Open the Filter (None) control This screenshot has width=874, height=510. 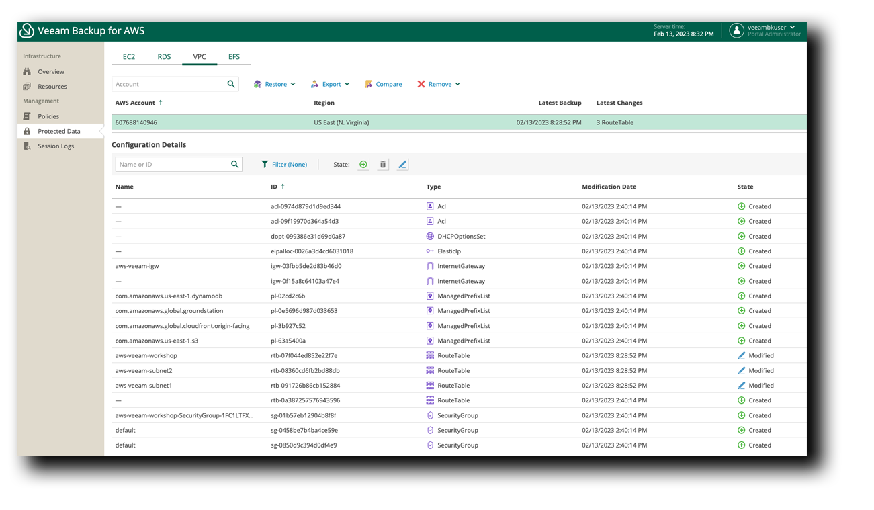(284, 164)
